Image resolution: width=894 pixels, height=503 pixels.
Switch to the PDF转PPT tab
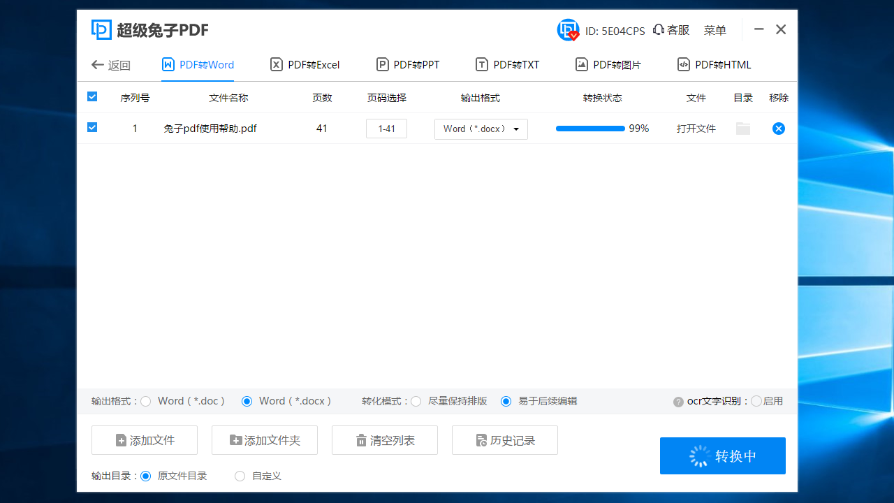click(408, 65)
